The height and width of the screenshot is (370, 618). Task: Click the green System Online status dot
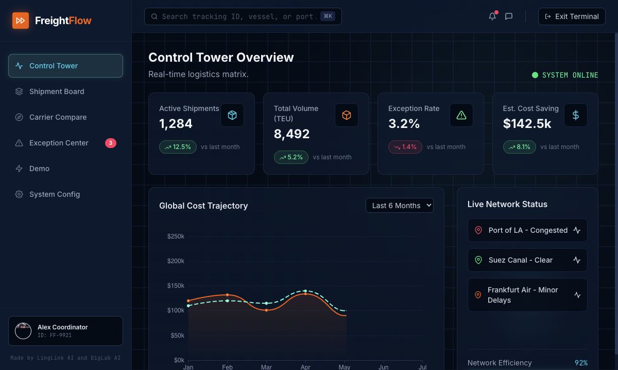(x=535, y=75)
